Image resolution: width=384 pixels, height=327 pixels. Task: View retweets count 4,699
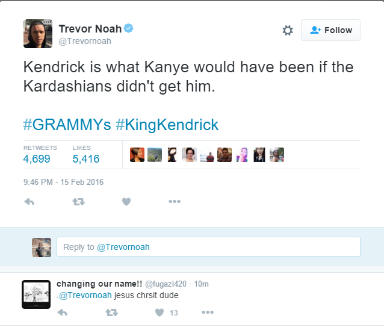click(x=37, y=159)
